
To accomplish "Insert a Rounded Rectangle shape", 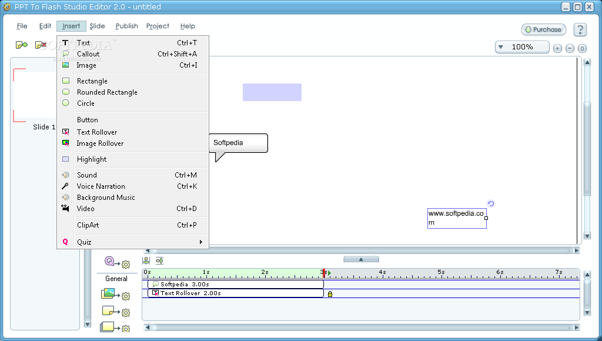I will click(133, 92).
